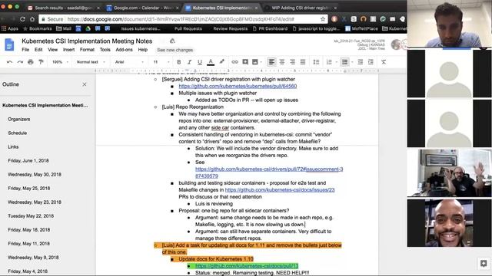Click the Google Docs home icon

(9, 44)
